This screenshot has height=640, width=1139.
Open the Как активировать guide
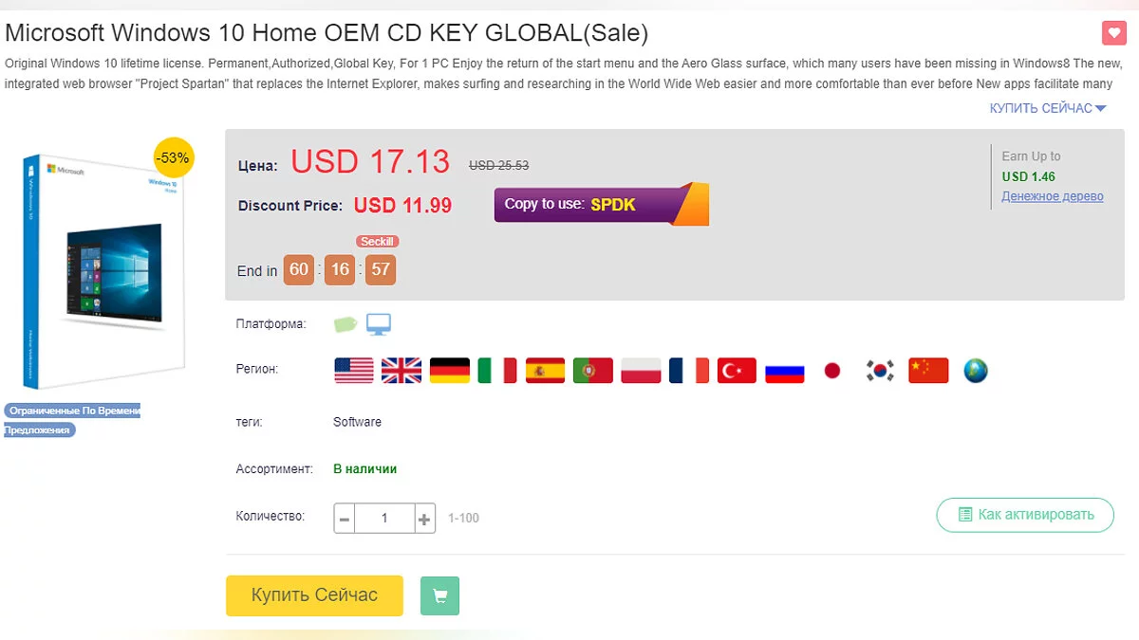(x=1025, y=515)
